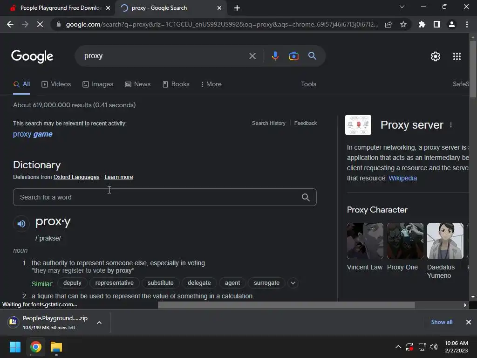This screenshot has width=477, height=358.
Task: Expand more similar words chevron
Action: (x=293, y=283)
